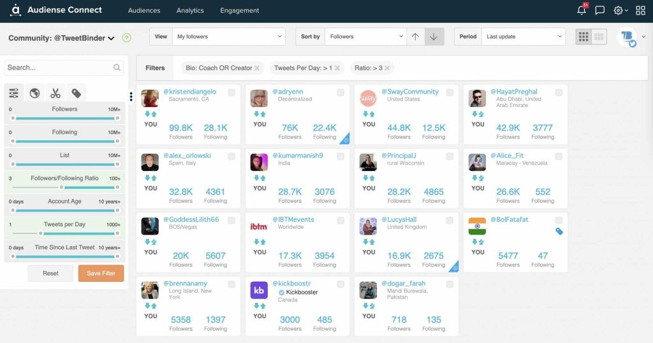Open the View 'My followers' dropdown
The height and width of the screenshot is (343, 653).
click(x=229, y=36)
